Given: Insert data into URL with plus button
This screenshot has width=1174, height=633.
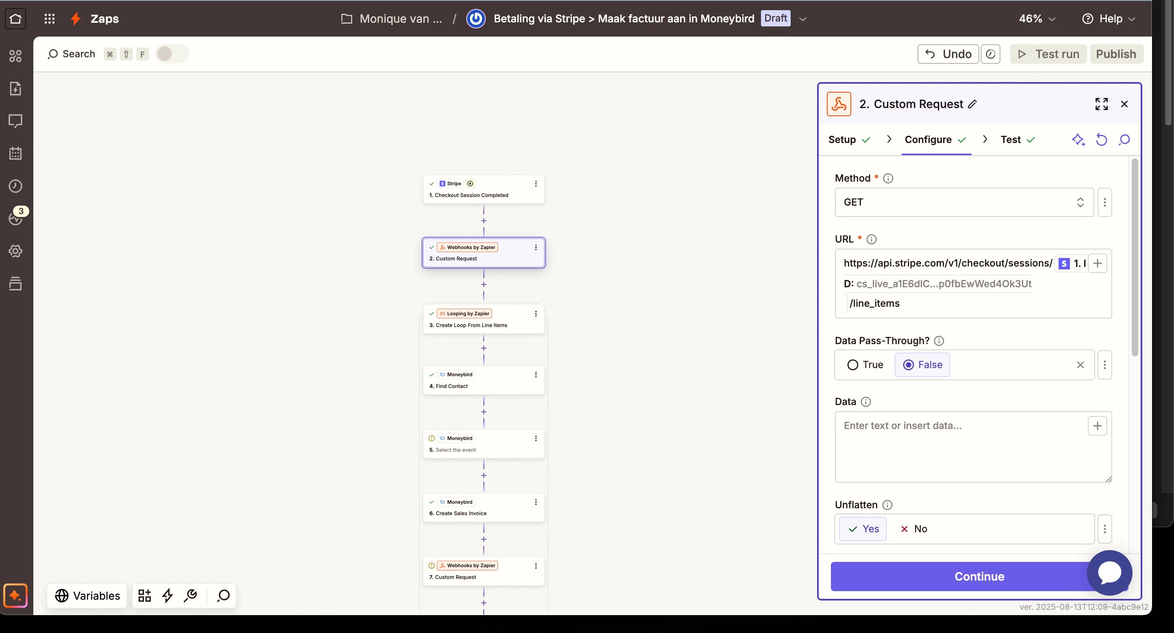Looking at the screenshot, I should coord(1098,263).
